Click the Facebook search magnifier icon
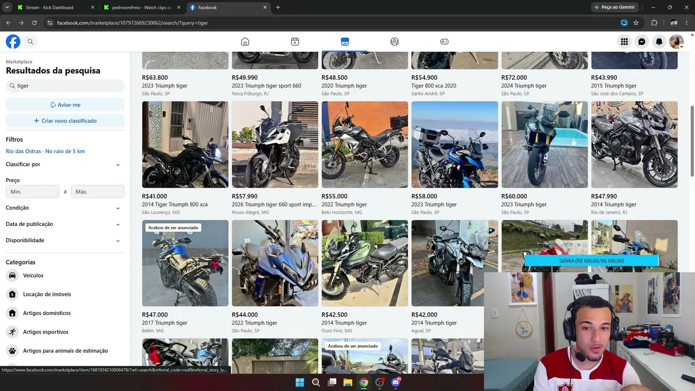Screen dimensions: 695x391 30,42
